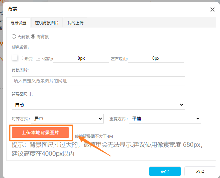Click the 提示 hint text about image size
This screenshot has width=220, height=178.
(x=107, y=149)
